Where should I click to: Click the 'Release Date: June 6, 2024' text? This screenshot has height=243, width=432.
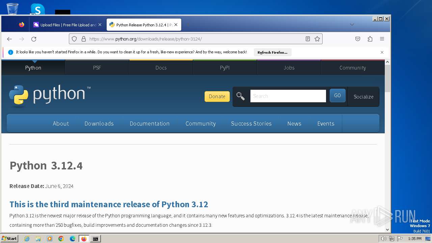coord(42,186)
